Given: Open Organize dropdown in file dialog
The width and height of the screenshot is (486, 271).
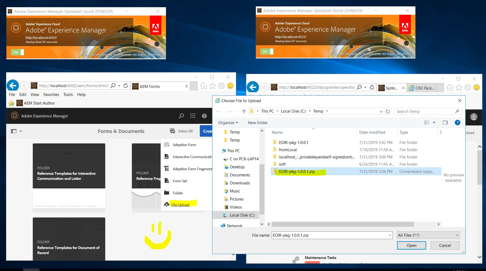Looking at the screenshot, I should (x=228, y=122).
